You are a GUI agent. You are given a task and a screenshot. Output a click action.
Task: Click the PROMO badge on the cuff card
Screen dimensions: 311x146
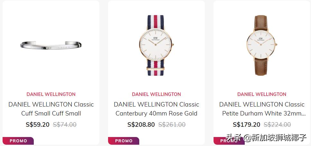point(18,141)
